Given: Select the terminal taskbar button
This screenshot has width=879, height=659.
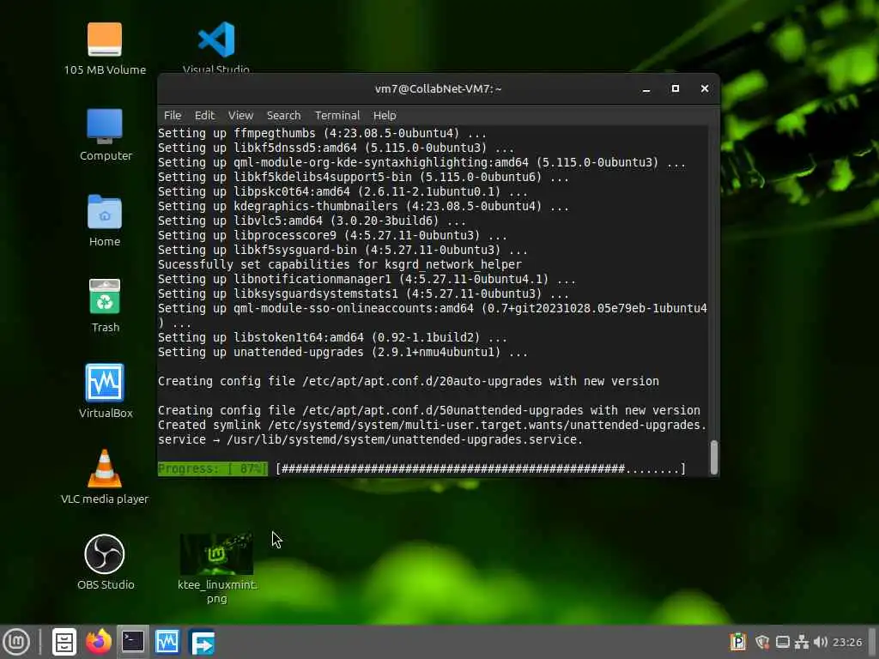Looking at the screenshot, I should (133, 642).
